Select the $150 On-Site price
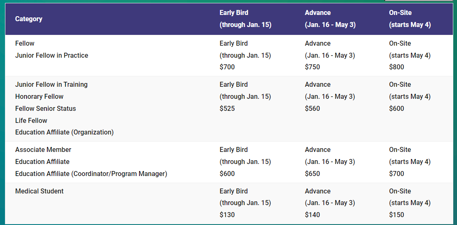The height and width of the screenshot is (225, 457). 396,215
